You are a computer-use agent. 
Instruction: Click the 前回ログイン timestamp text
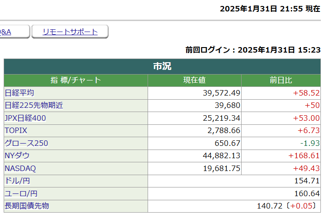pos(253,50)
